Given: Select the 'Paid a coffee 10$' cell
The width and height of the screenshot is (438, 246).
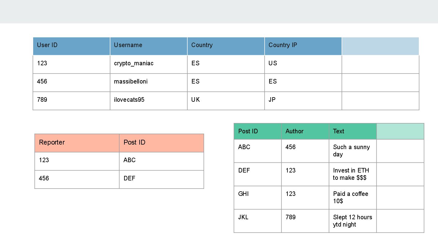Looking at the screenshot, I should point(353,198).
